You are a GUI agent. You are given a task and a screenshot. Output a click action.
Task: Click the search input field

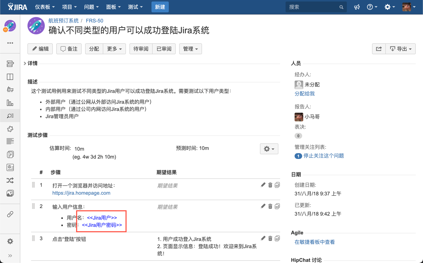[316, 7]
